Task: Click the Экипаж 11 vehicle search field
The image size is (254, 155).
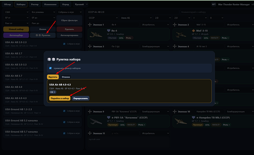Action: [x=125, y=133]
